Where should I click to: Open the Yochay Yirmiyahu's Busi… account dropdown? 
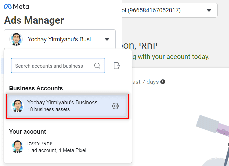(60, 39)
